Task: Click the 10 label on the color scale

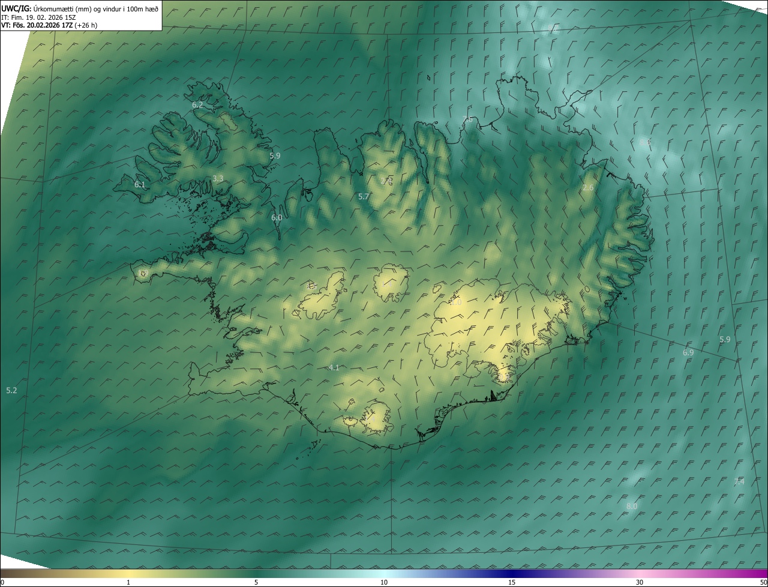Action: (384, 582)
